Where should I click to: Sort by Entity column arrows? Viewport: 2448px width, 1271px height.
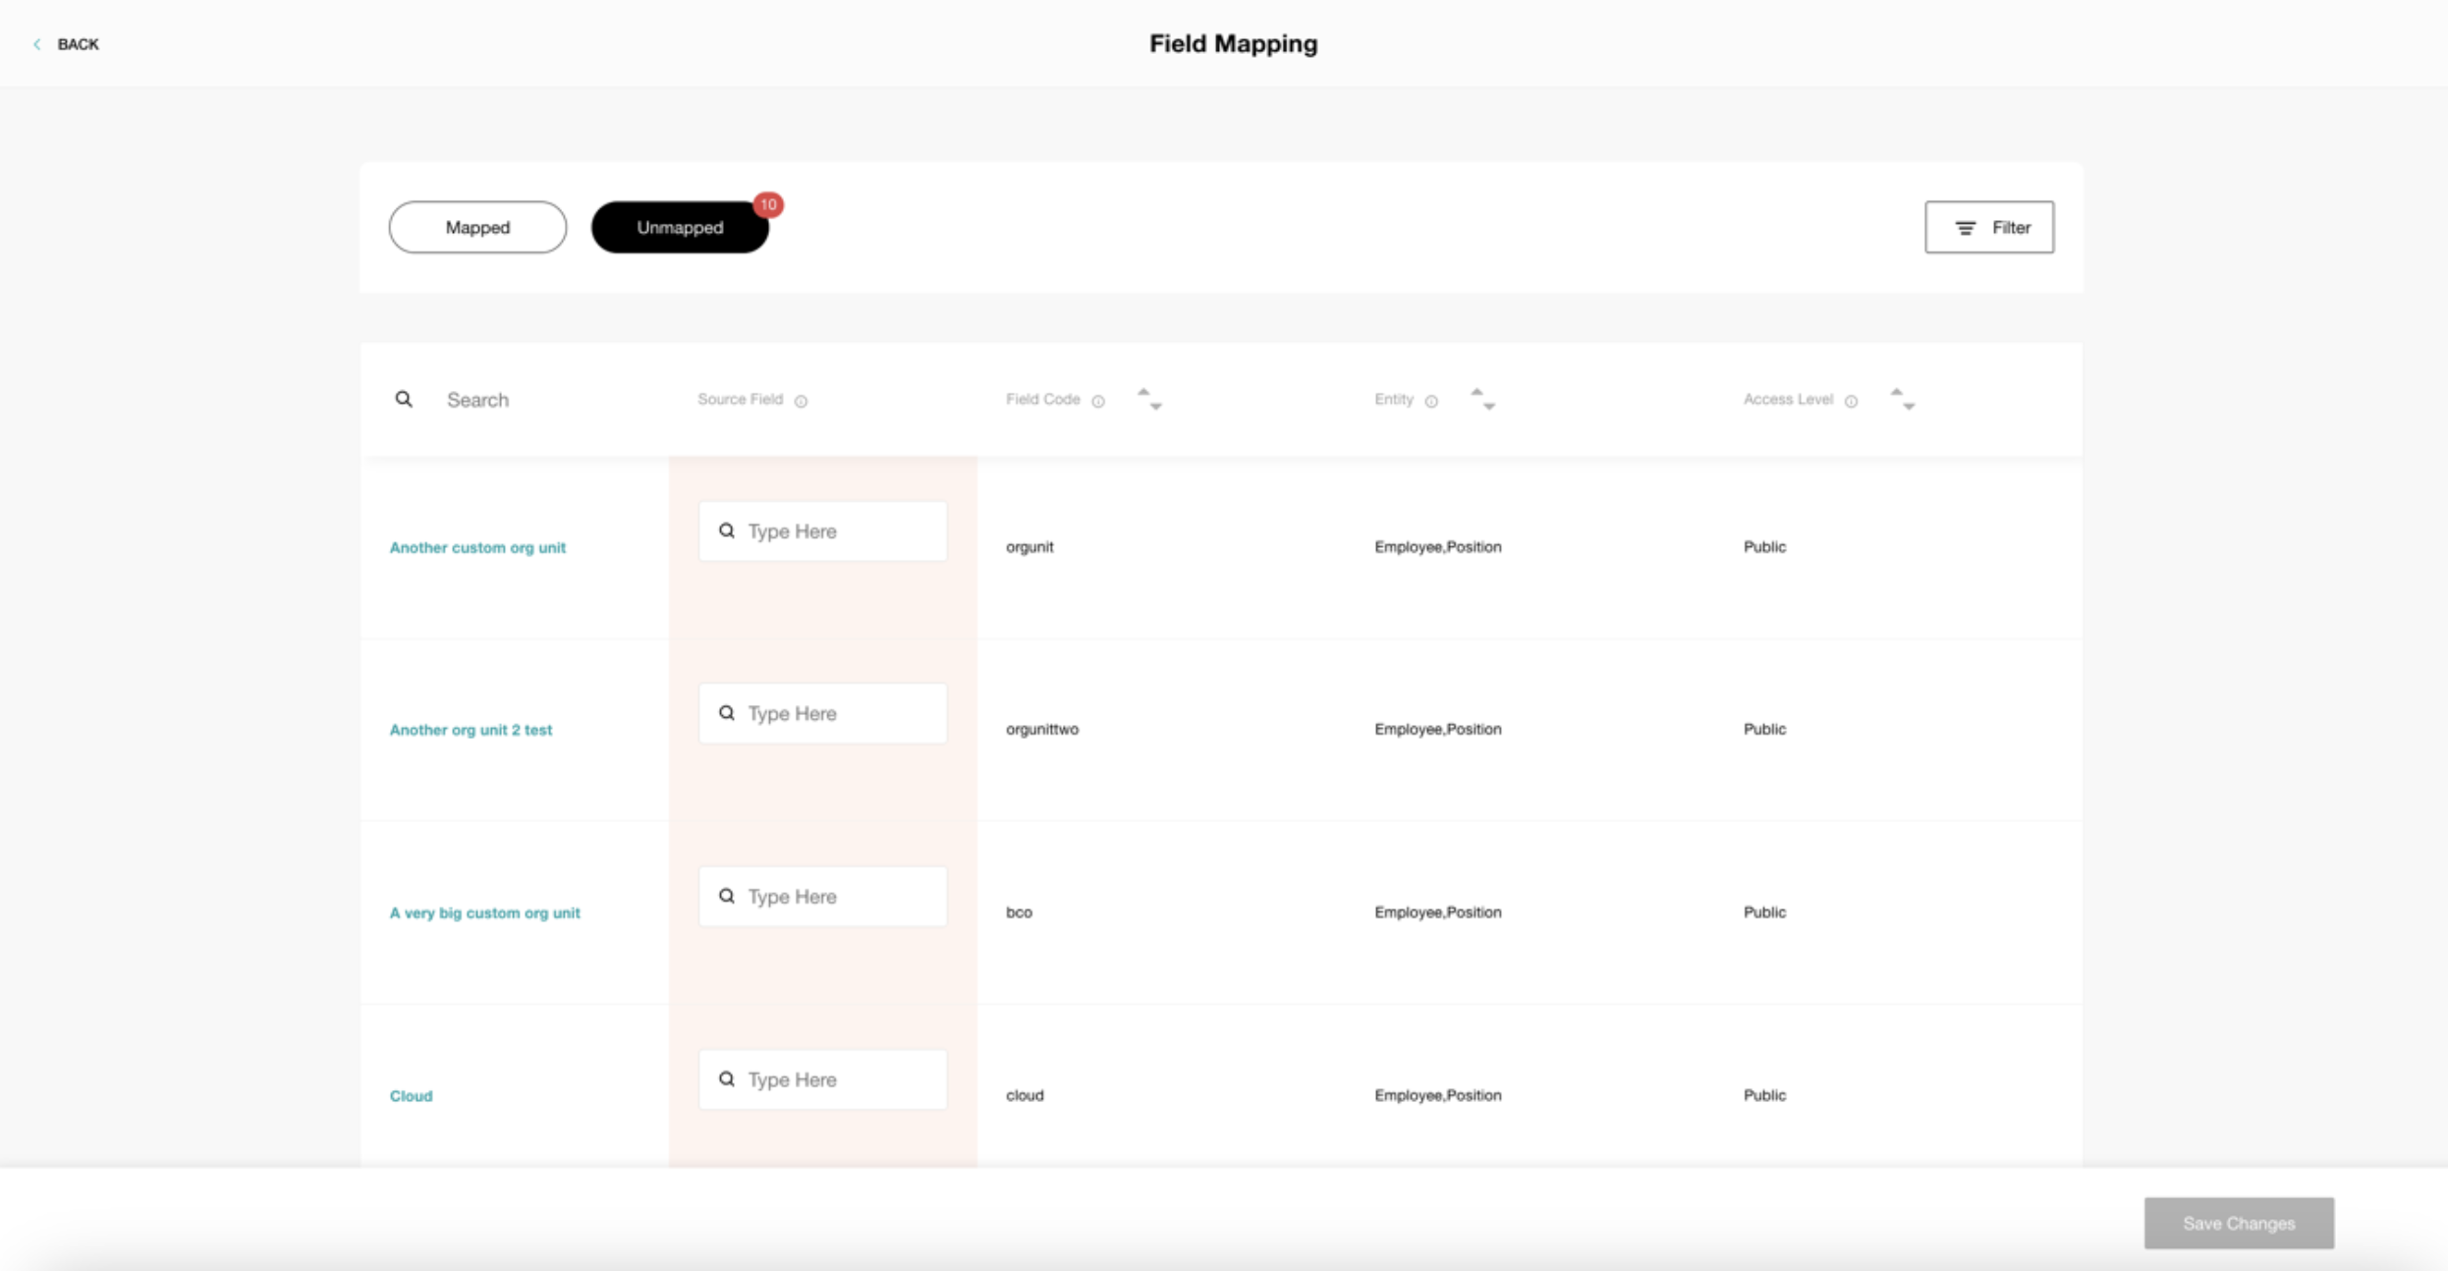(1482, 399)
